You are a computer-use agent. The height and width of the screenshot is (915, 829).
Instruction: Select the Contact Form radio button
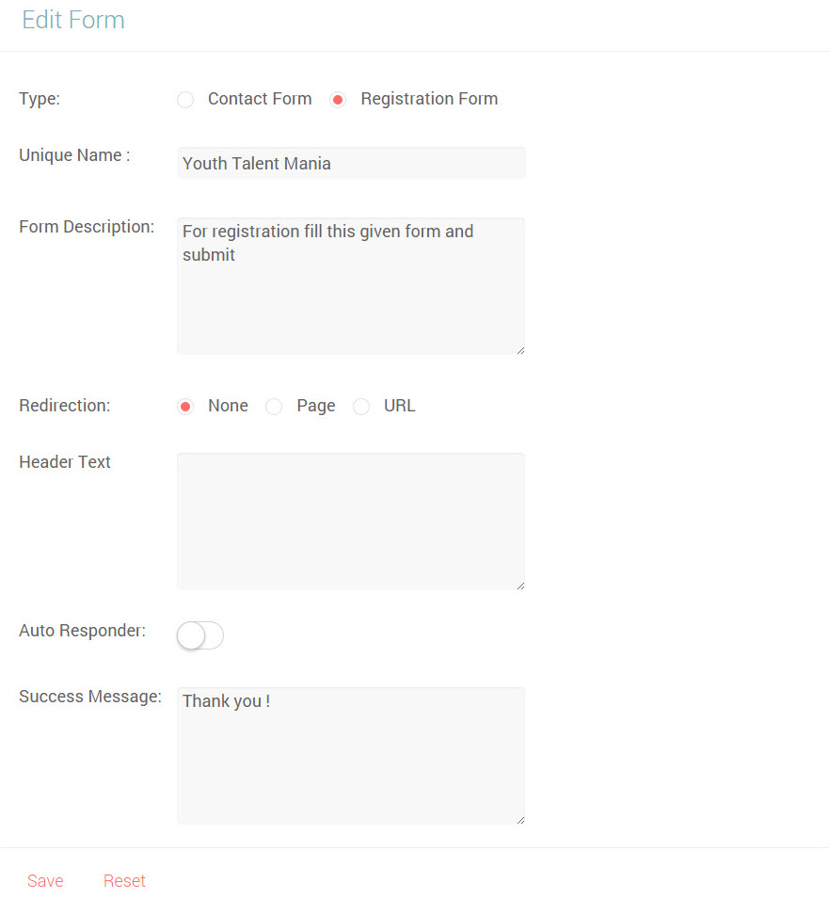tap(185, 100)
